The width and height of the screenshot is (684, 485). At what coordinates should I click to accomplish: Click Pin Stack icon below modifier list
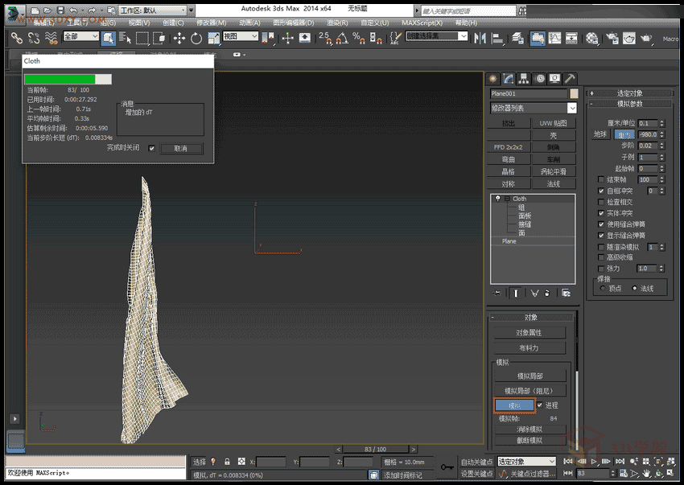497,293
